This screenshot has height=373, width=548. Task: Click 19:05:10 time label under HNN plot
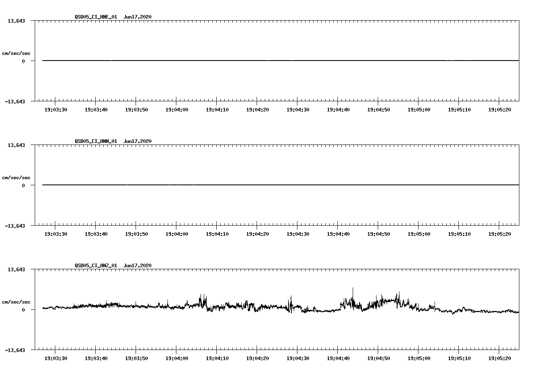459,234
